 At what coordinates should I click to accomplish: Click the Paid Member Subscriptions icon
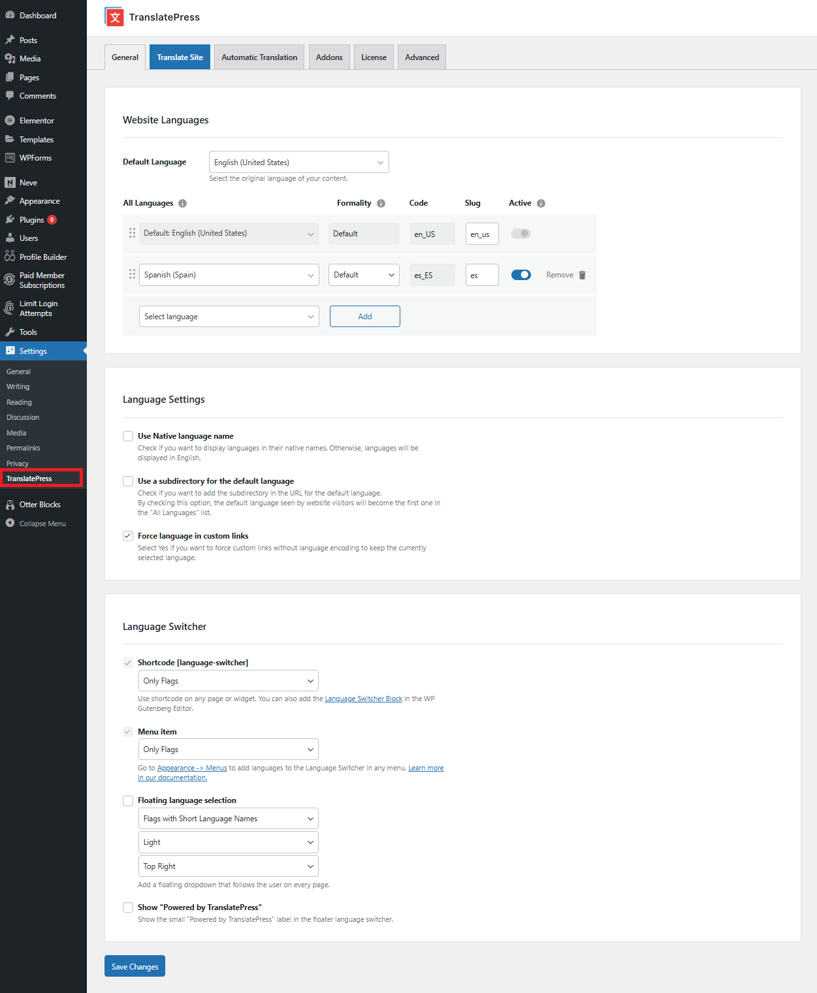click(10, 279)
